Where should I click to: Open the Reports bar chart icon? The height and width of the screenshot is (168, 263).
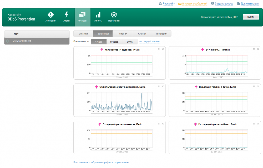[98, 15]
